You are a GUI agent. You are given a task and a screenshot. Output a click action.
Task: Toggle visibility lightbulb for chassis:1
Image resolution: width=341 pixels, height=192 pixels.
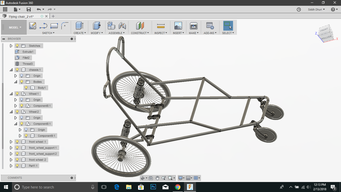(x=17, y=70)
